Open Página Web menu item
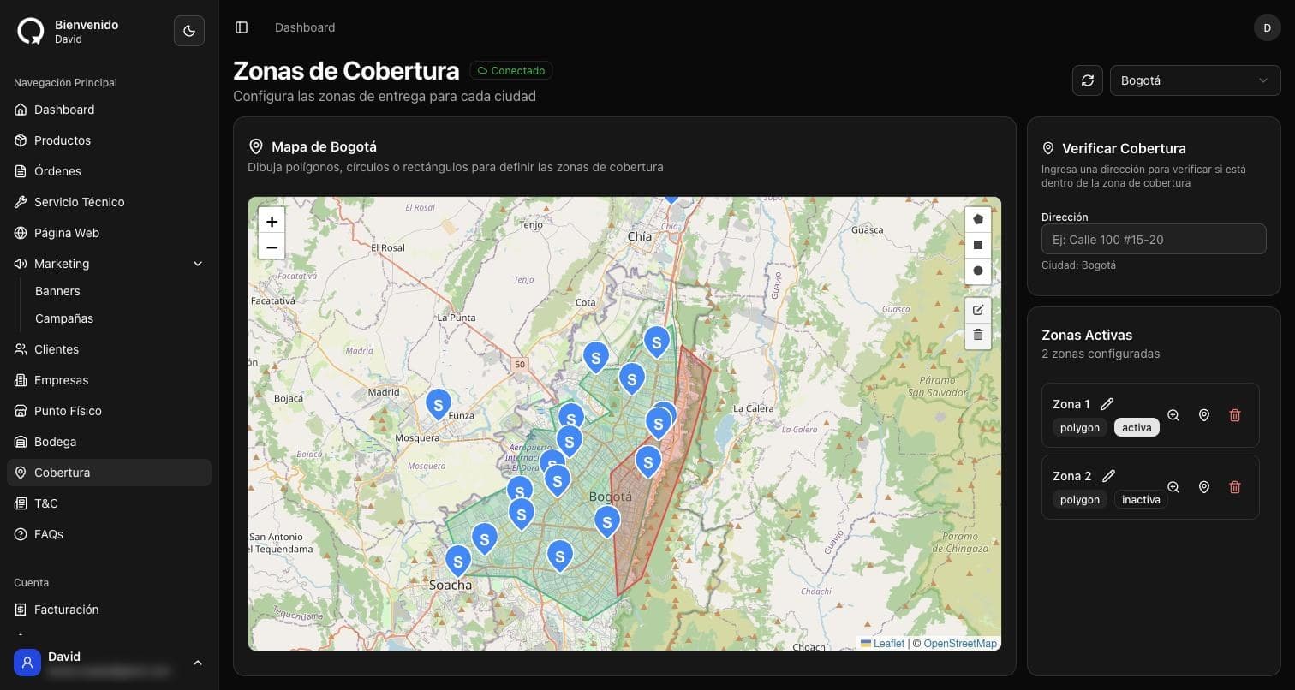Screen dimensions: 1295x690 (x=109, y=233)
